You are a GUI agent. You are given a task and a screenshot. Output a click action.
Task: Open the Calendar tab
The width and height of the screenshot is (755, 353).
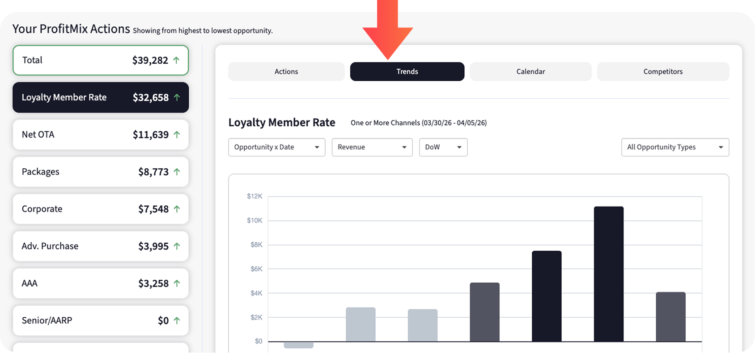coord(530,71)
